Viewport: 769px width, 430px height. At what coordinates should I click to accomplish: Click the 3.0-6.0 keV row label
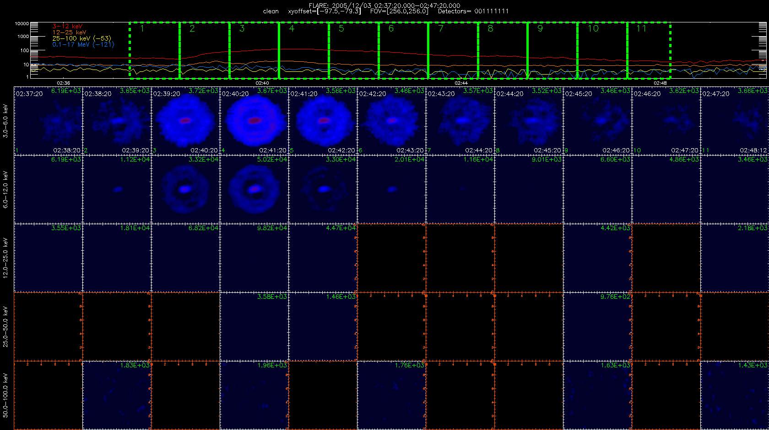pos(5,121)
